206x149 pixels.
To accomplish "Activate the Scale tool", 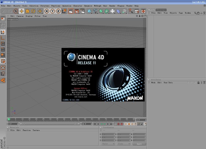I will [x=27, y=11].
